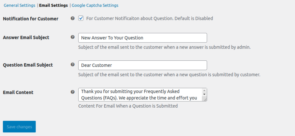
Task: Click the Email Content resize handle
Action: 204,99
